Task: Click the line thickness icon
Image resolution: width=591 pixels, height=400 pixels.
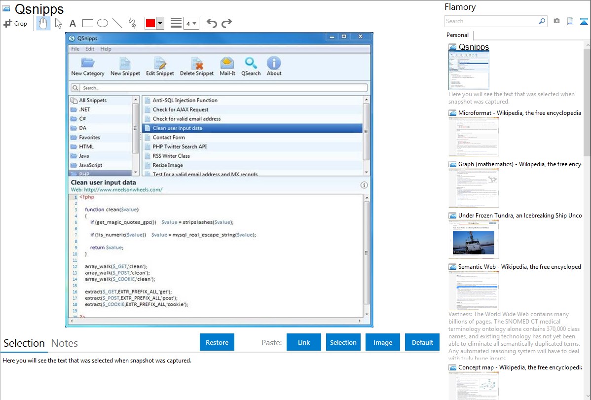Action: pyautogui.click(x=176, y=23)
